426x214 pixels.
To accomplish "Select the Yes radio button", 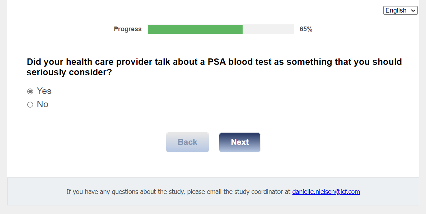I will click(30, 91).
